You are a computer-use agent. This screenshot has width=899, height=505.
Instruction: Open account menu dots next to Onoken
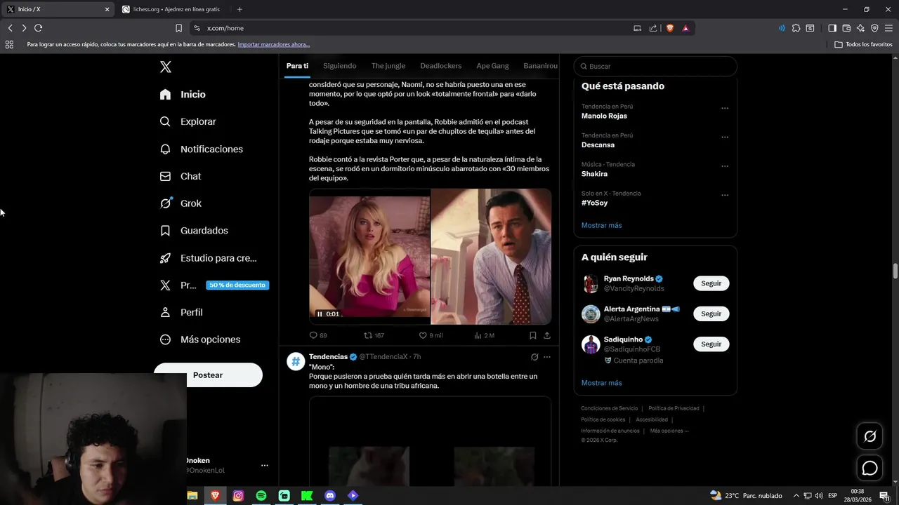click(x=265, y=465)
